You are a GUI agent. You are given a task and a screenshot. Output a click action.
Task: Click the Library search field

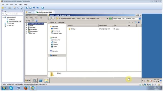(12, 14)
